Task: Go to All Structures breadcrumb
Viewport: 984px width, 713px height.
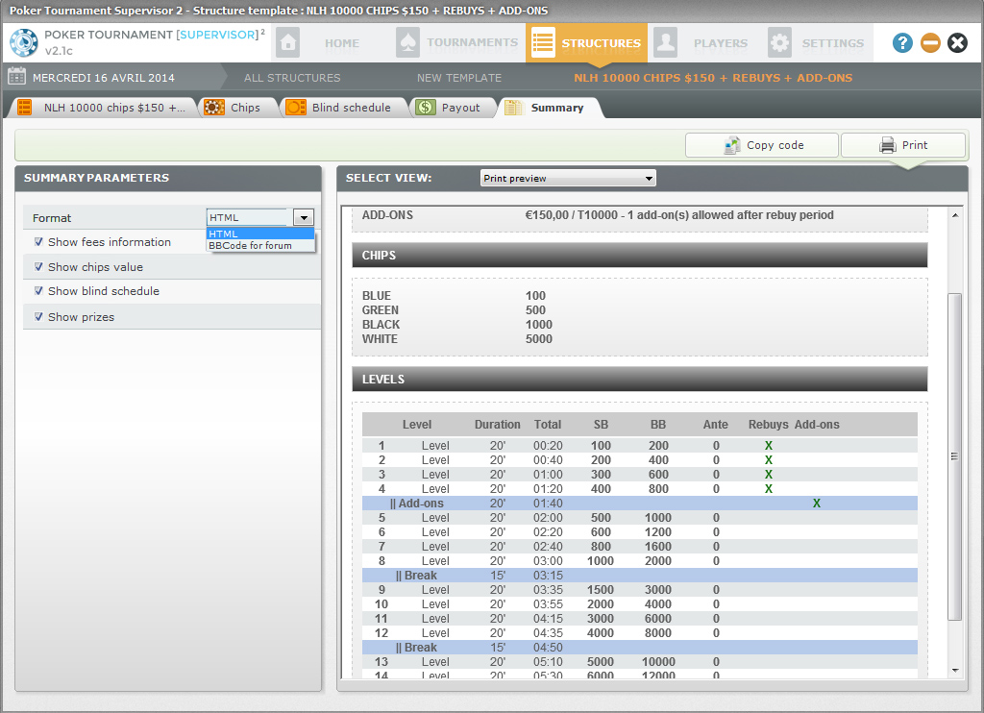Action: 292,78
